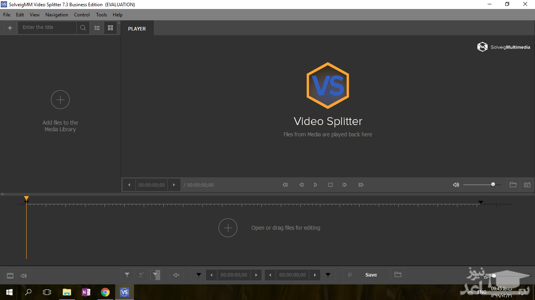Open the player's output folder icon

coord(513,185)
